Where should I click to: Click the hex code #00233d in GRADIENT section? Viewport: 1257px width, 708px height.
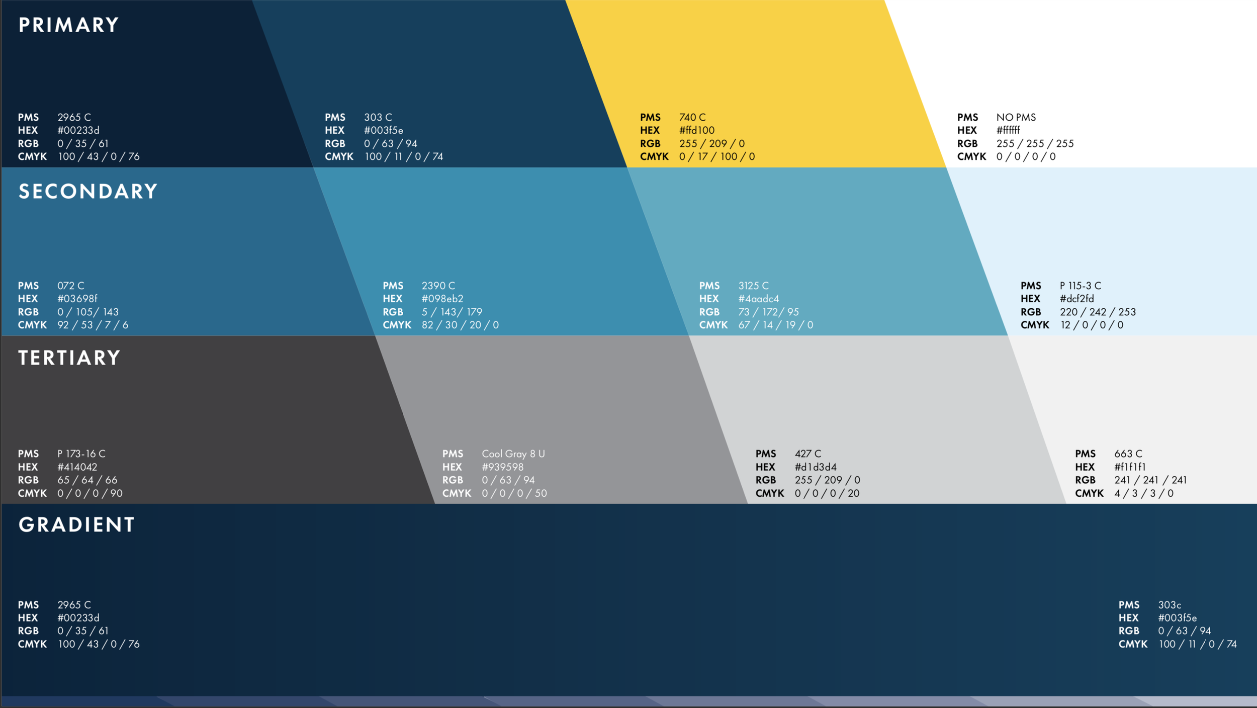(x=78, y=617)
